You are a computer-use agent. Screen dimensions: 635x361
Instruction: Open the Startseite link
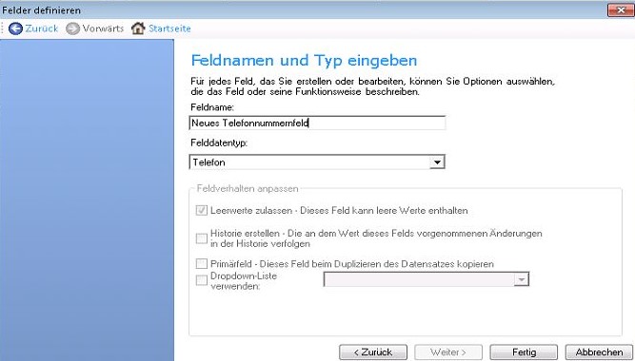click(169, 28)
